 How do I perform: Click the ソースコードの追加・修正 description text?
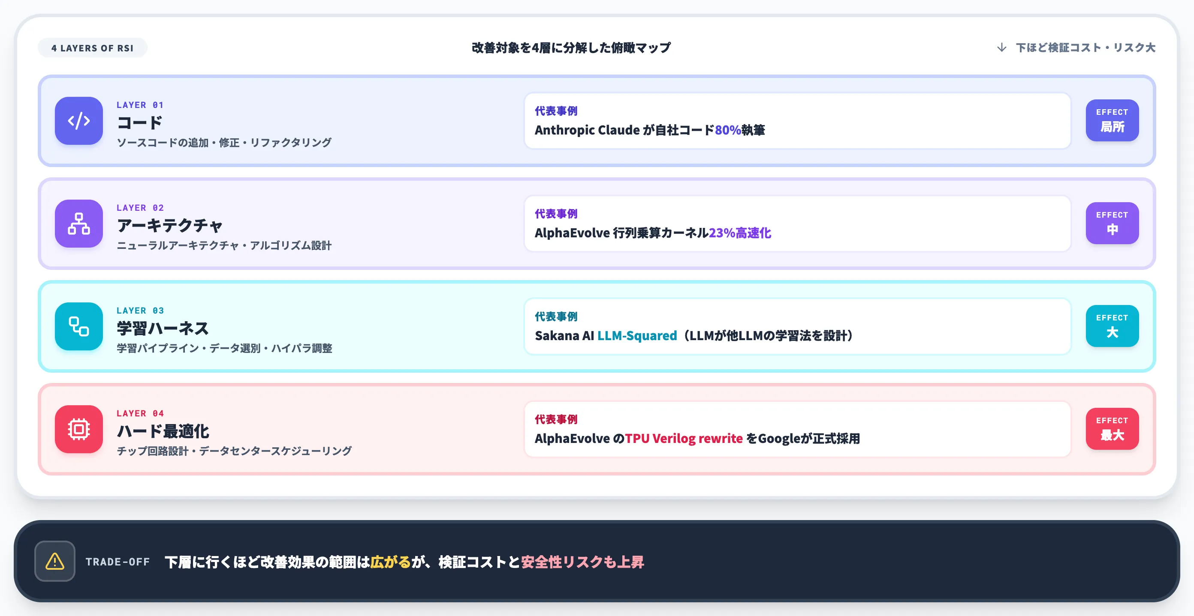point(224,143)
